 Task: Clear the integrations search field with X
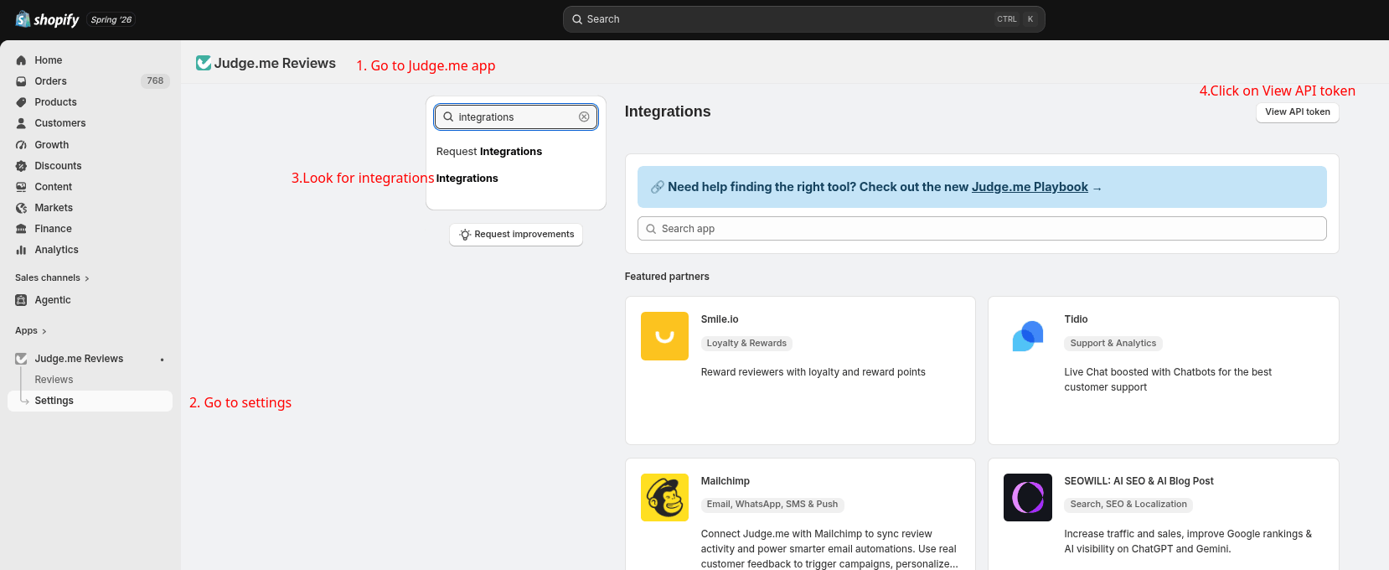tap(584, 117)
